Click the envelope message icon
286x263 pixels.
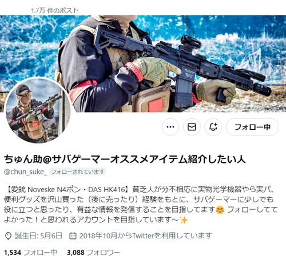192,127
